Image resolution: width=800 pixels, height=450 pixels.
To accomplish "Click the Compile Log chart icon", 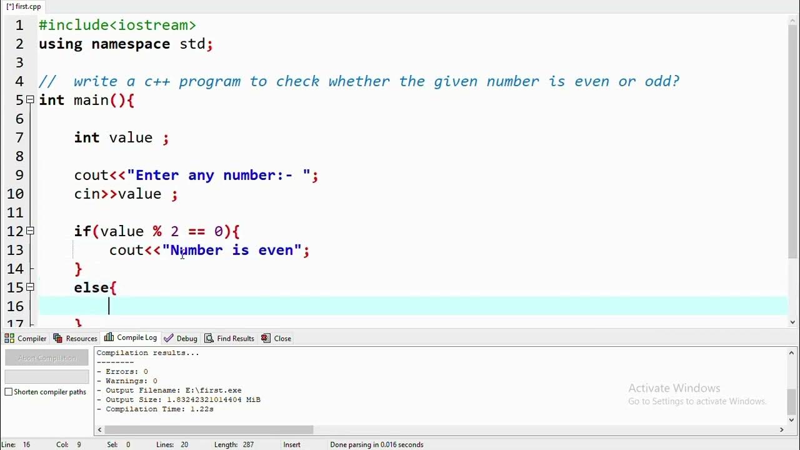I will pos(109,337).
